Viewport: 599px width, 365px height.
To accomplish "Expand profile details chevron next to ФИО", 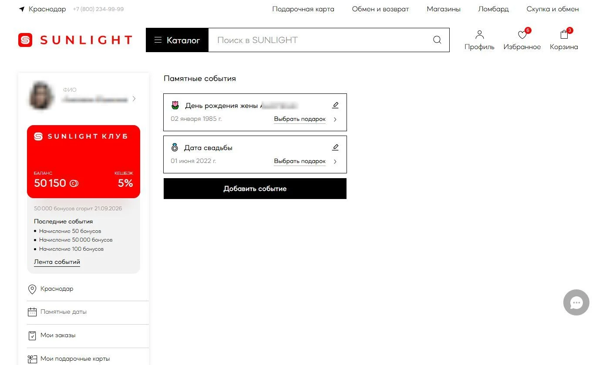I will click(x=134, y=99).
